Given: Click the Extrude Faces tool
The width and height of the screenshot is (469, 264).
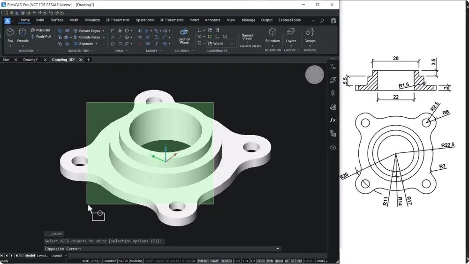Looking at the screenshot, I should (x=87, y=38).
